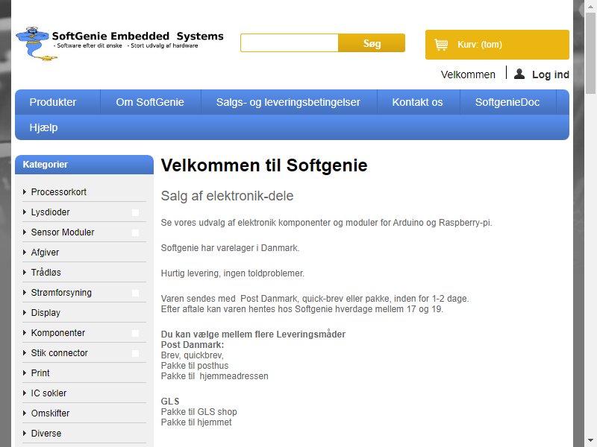Open the Produkter menu
The height and width of the screenshot is (447, 597).
(53, 102)
